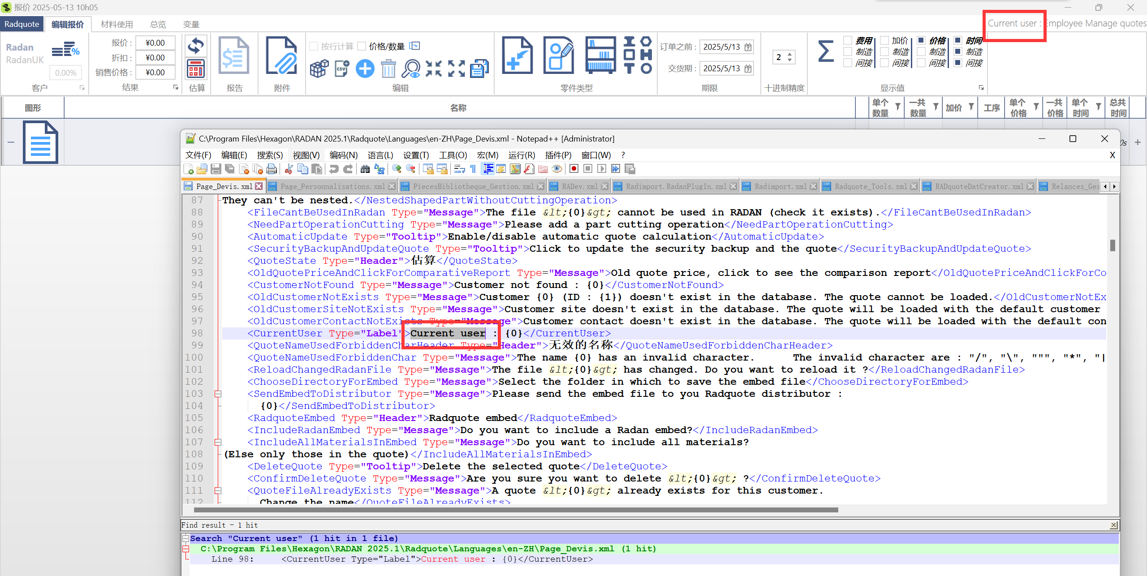This screenshot has width=1147, height=576.
Task: Click Notepad++ binoculars find icon
Action: click(x=365, y=169)
